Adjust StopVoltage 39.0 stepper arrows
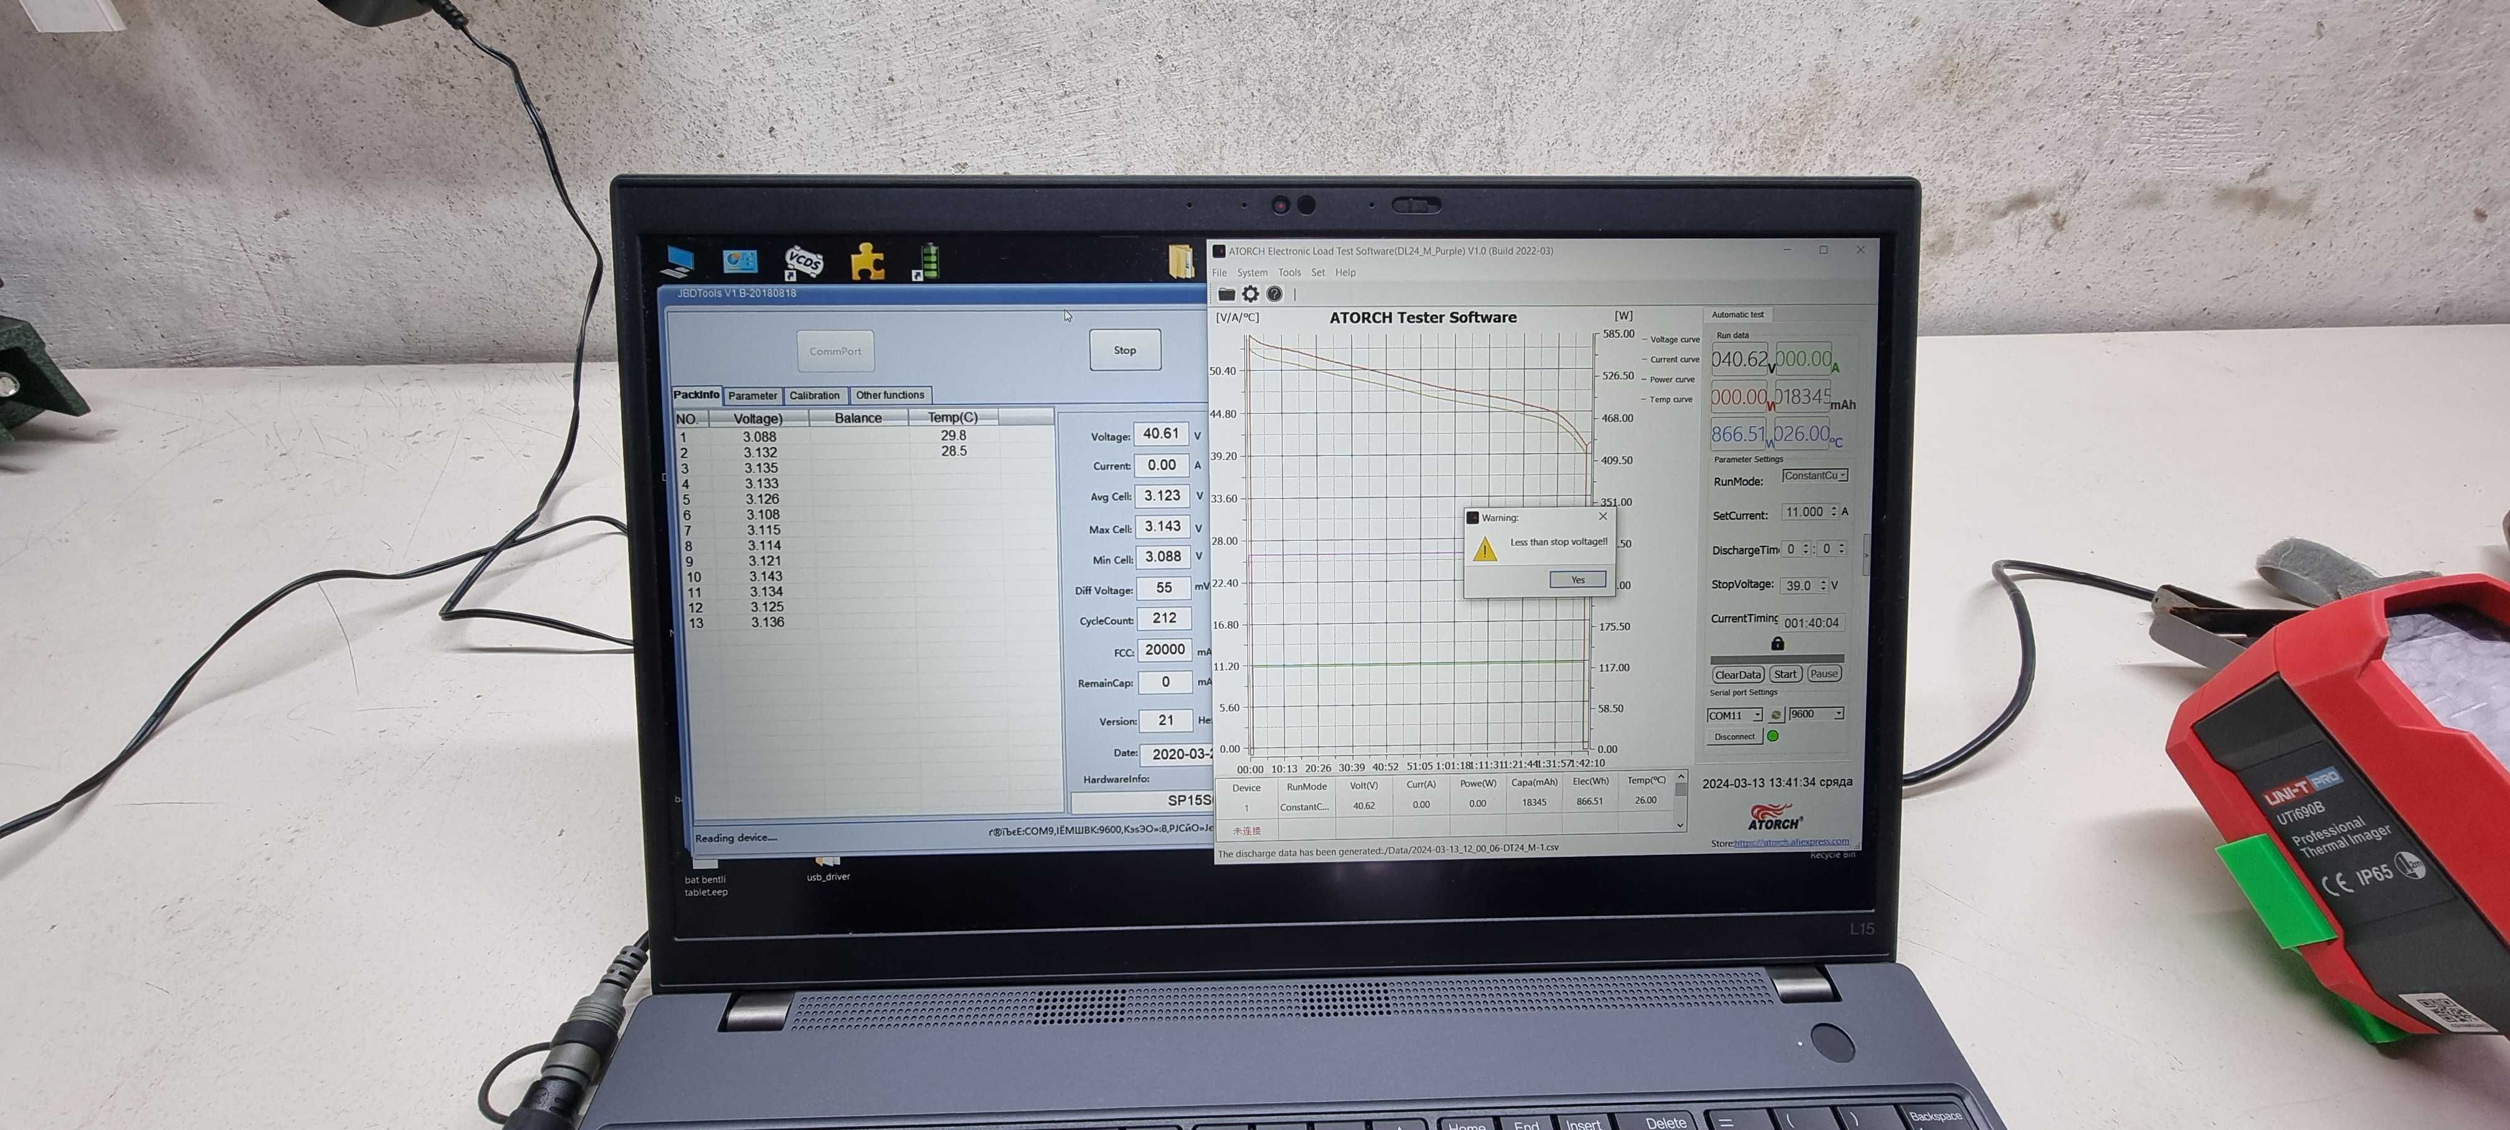Viewport: 2510px width, 1130px height. (1823, 586)
